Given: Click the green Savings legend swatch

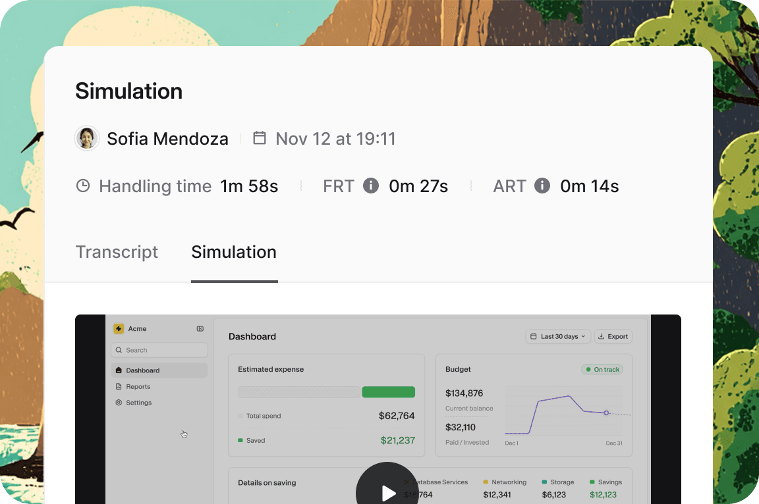Looking at the screenshot, I should [592, 482].
